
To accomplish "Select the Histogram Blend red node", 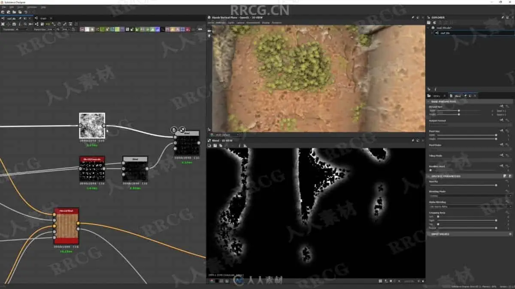I will point(66,226).
